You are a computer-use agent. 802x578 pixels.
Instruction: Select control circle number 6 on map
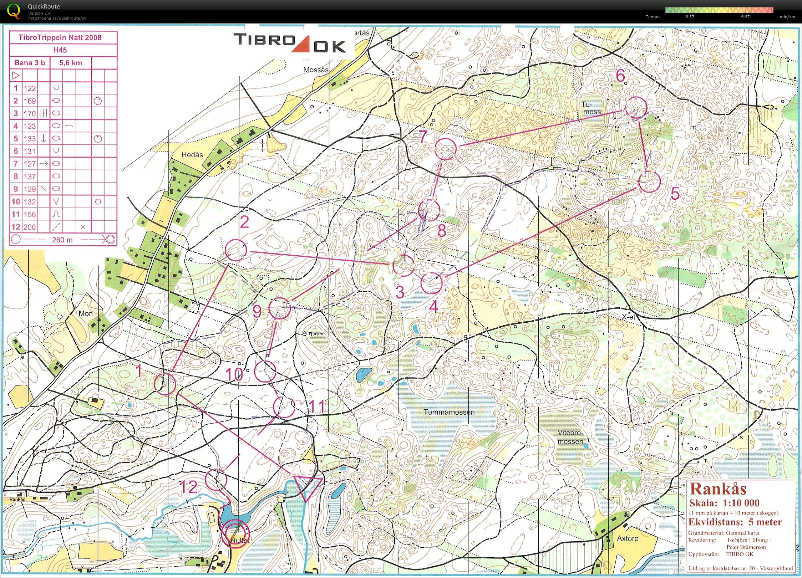636,108
